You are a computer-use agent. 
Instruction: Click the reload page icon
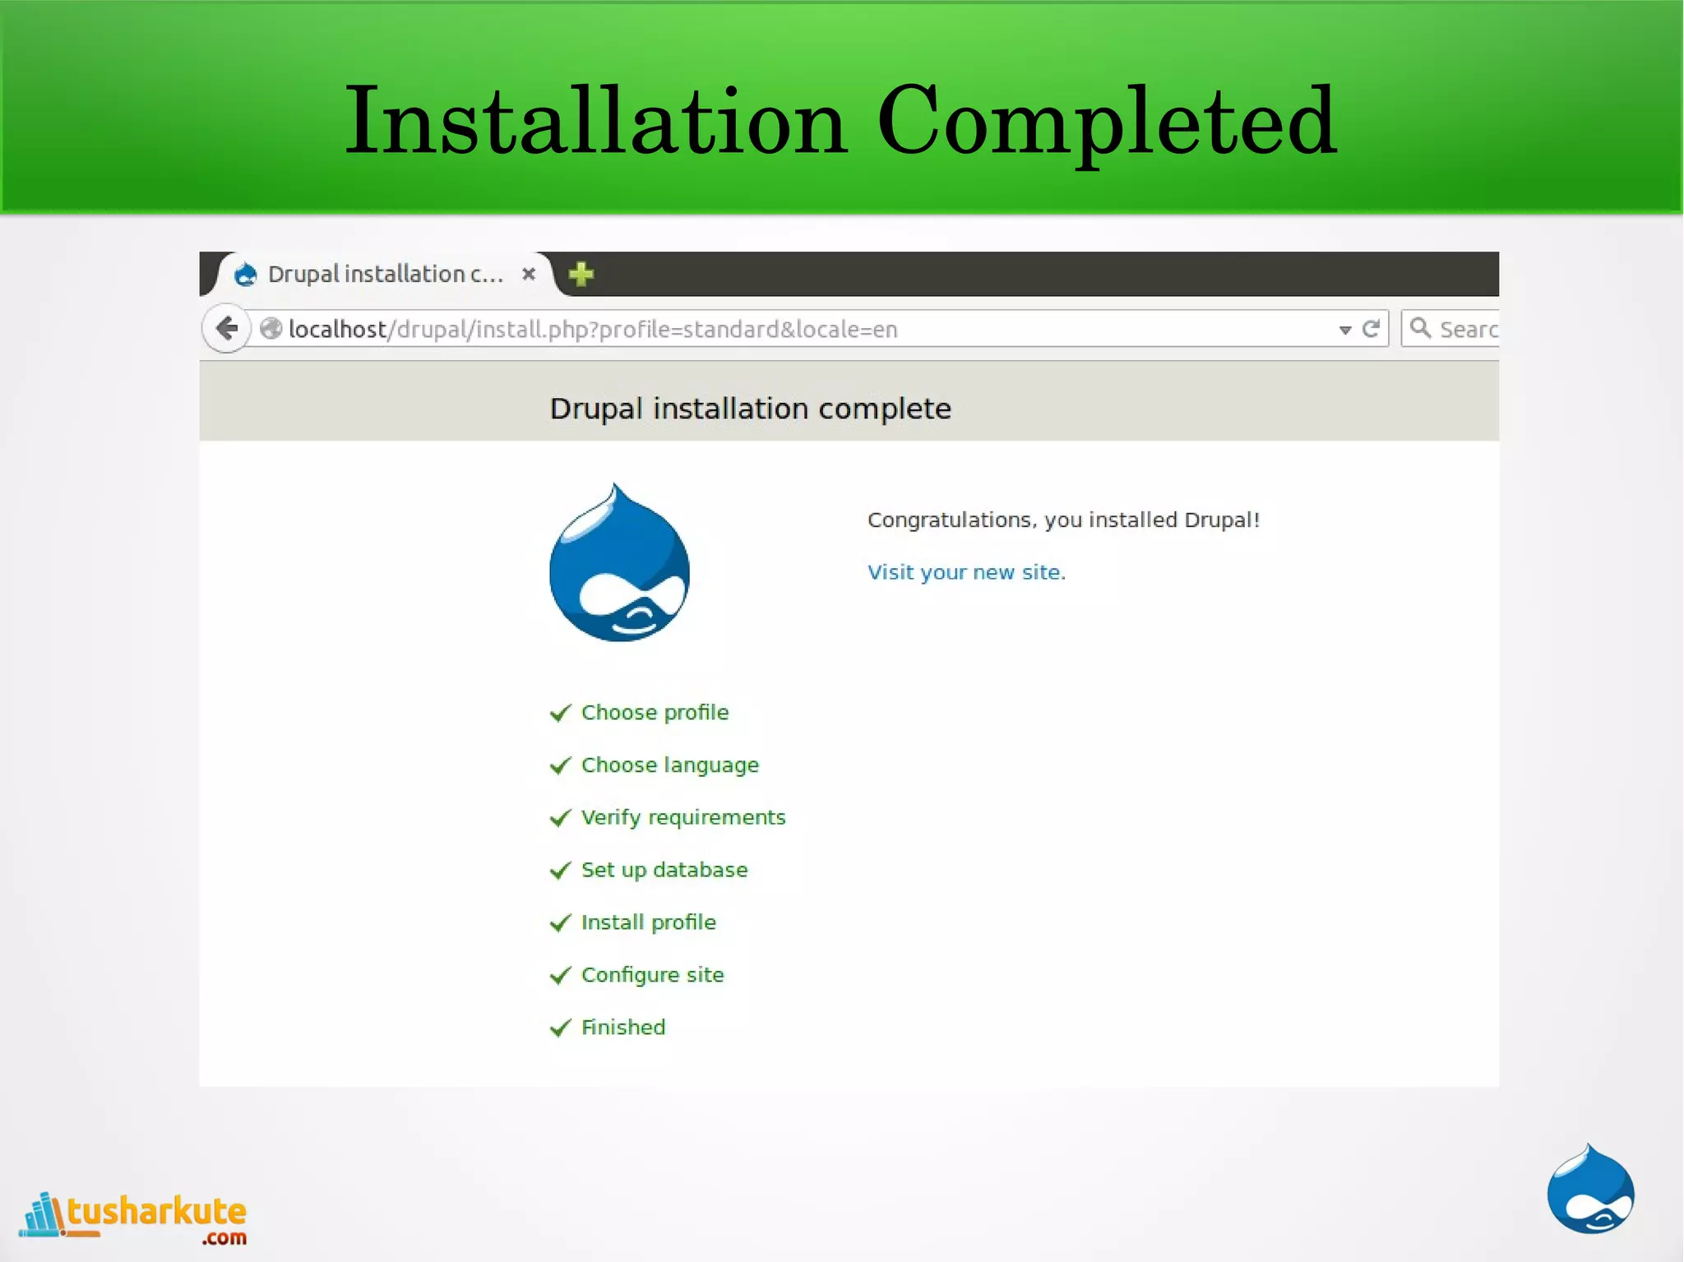tap(1371, 329)
